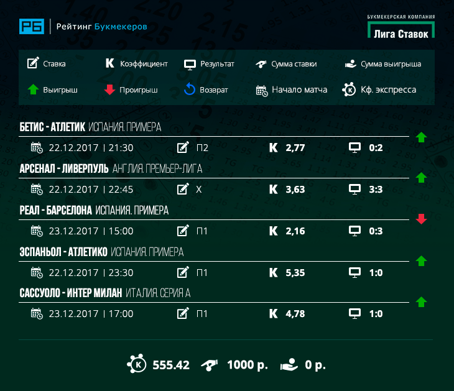
Task: Click the blue Возврат refresh icon
Action: (190, 89)
